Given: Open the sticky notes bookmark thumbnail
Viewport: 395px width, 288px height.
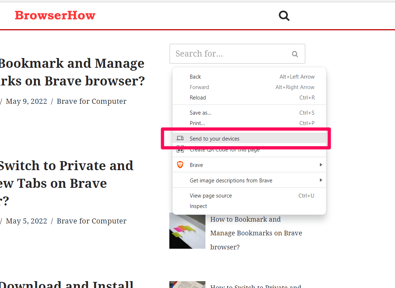Looking at the screenshot, I should coord(187,232).
